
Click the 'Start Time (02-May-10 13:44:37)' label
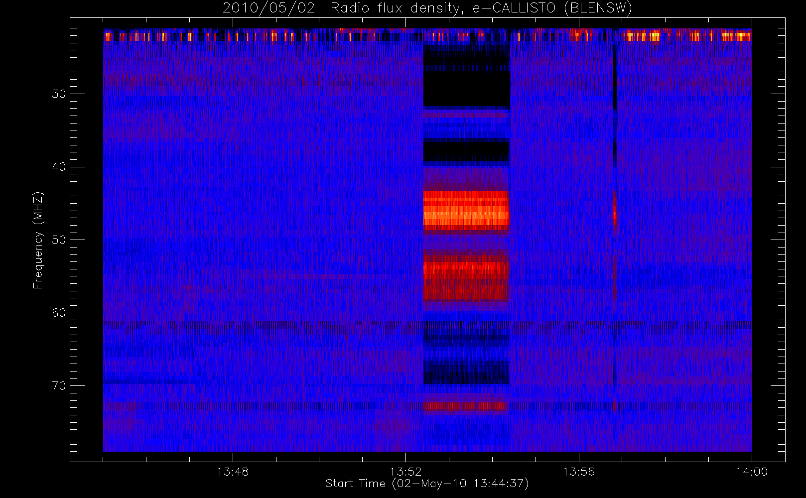[427, 484]
